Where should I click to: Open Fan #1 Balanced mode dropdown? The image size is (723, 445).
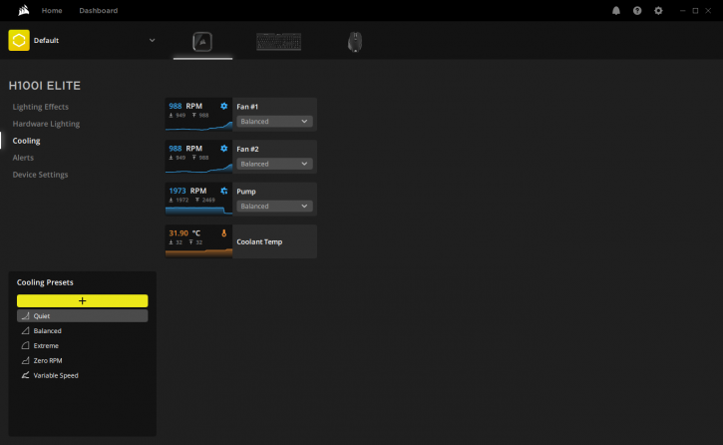[274, 122]
